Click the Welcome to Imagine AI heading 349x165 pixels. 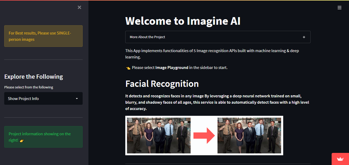[x=183, y=21]
